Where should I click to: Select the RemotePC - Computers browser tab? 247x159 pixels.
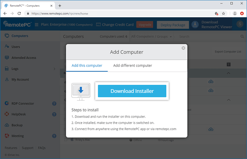[28, 6]
